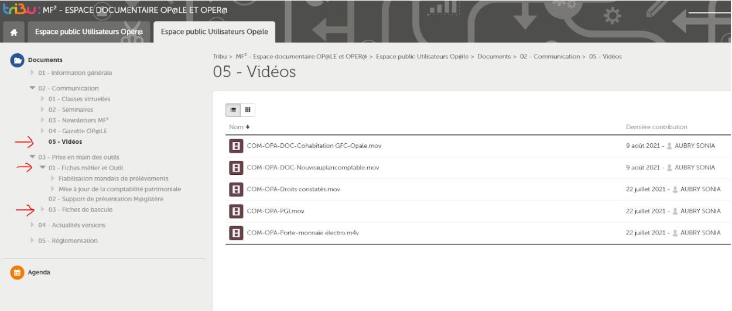Expand 04 - Gazette OP@LE arrow
The width and height of the screenshot is (732, 311).
tap(43, 130)
